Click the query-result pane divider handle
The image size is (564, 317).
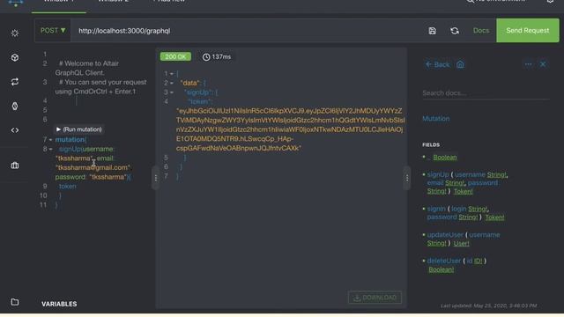[155, 178]
